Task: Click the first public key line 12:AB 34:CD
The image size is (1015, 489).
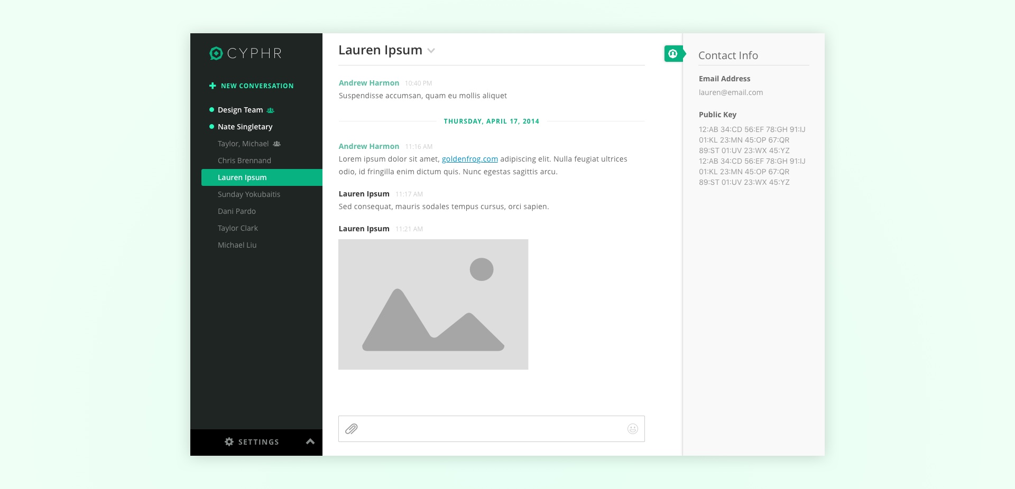Action: [752, 129]
